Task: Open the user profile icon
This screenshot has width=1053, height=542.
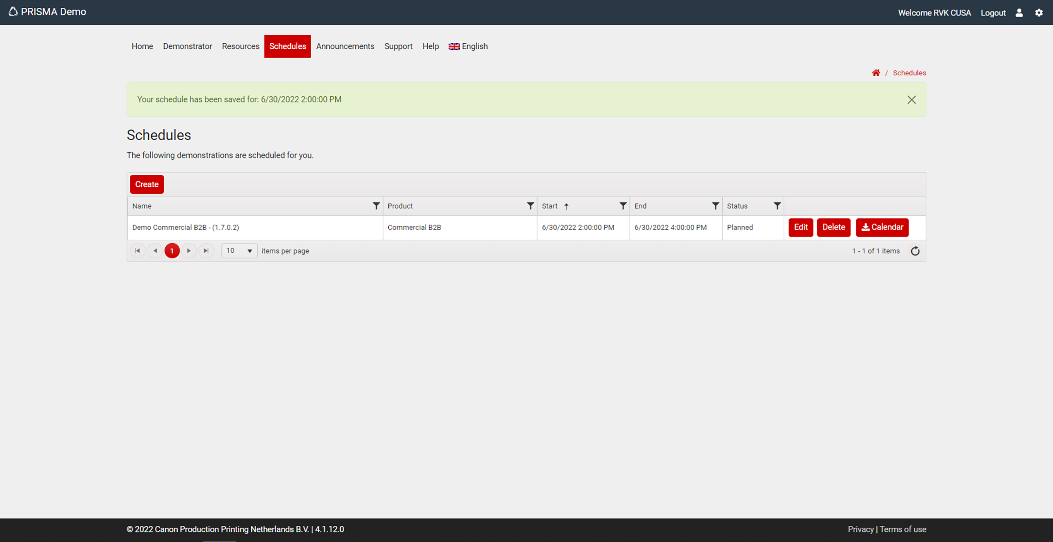Action: tap(1019, 13)
